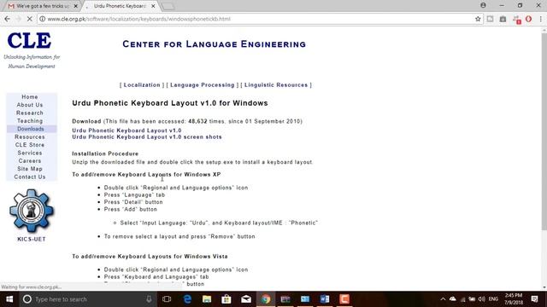Click the URL address bar
The image size is (547, 307).
coord(258,19)
